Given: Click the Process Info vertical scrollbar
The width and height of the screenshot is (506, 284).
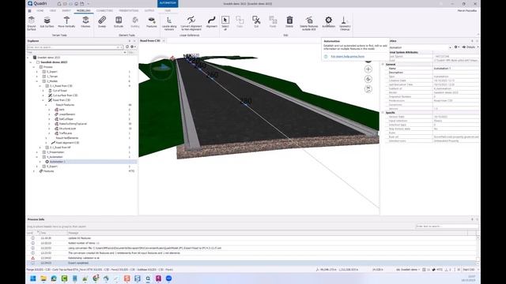Looking at the screenshot, I should 478,250.
